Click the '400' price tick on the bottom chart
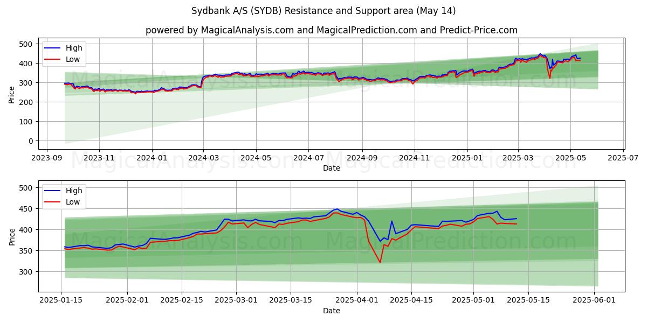Screen dimensions: 647x323 (x=27, y=230)
